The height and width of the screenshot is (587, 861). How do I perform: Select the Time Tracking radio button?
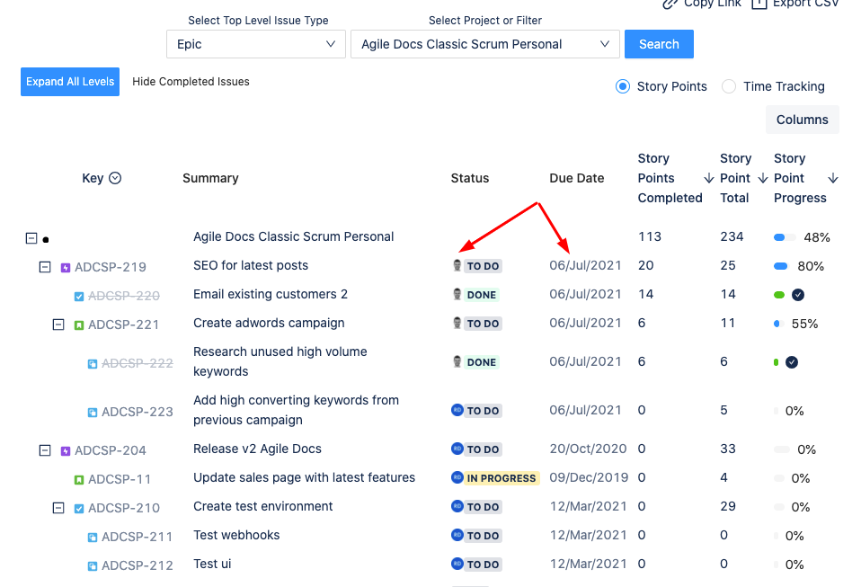point(729,86)
